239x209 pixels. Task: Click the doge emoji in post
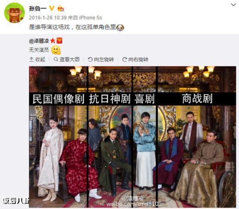(120, 28)
